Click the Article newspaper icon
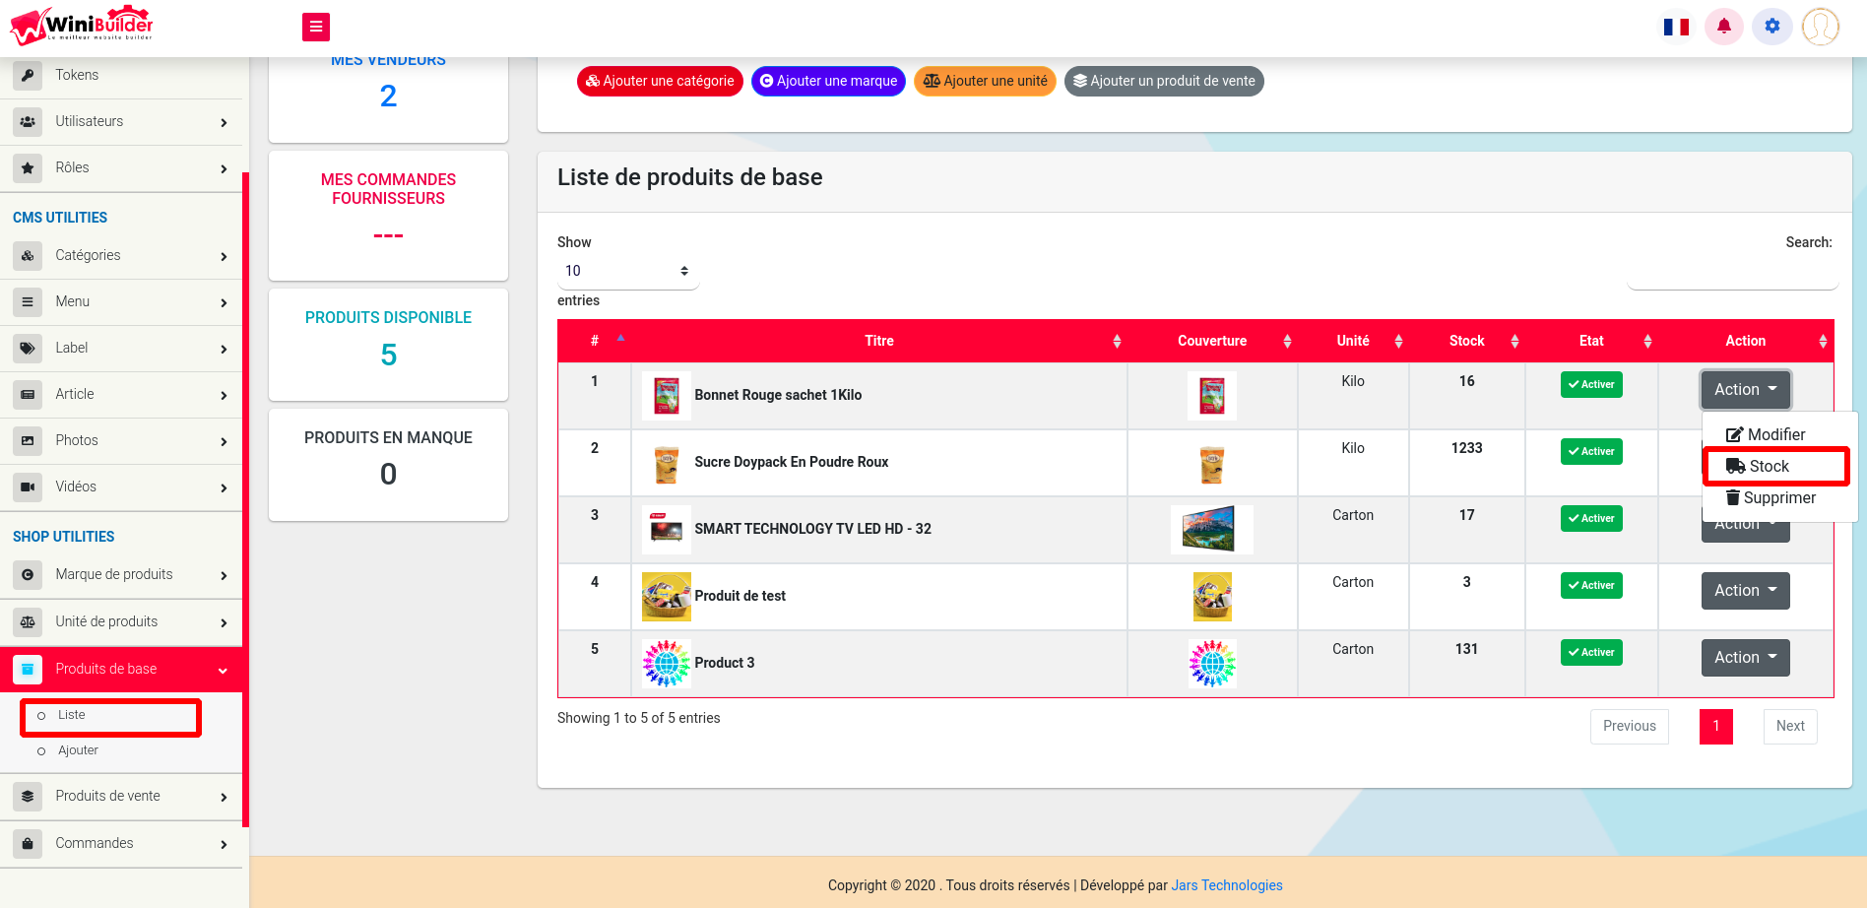 tap(28, 394)
